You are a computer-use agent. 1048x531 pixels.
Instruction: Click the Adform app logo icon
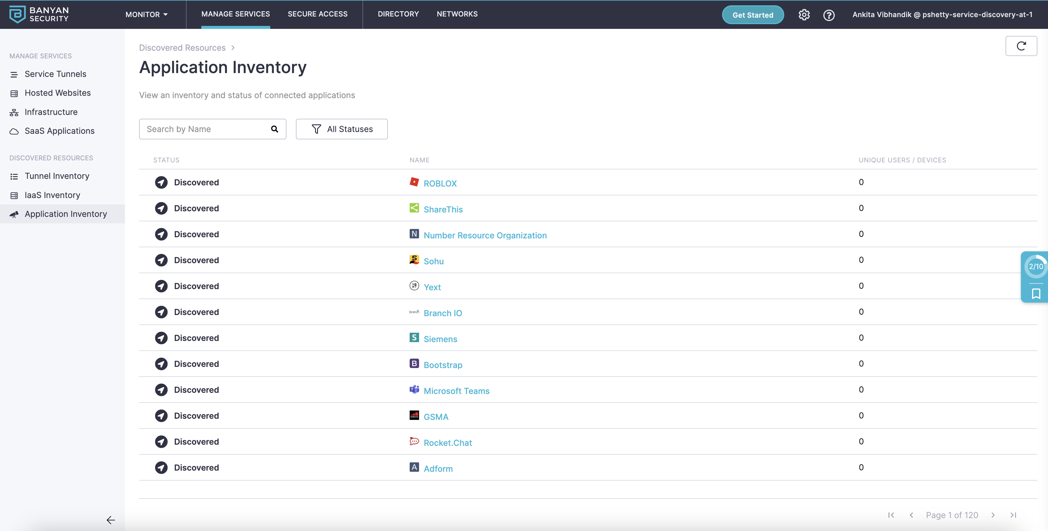pyautogui.click(x=414, y=467)
